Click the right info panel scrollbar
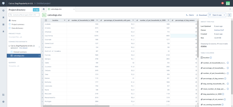Viewport: 233px width, 107px height. click(x=232, y=57)
